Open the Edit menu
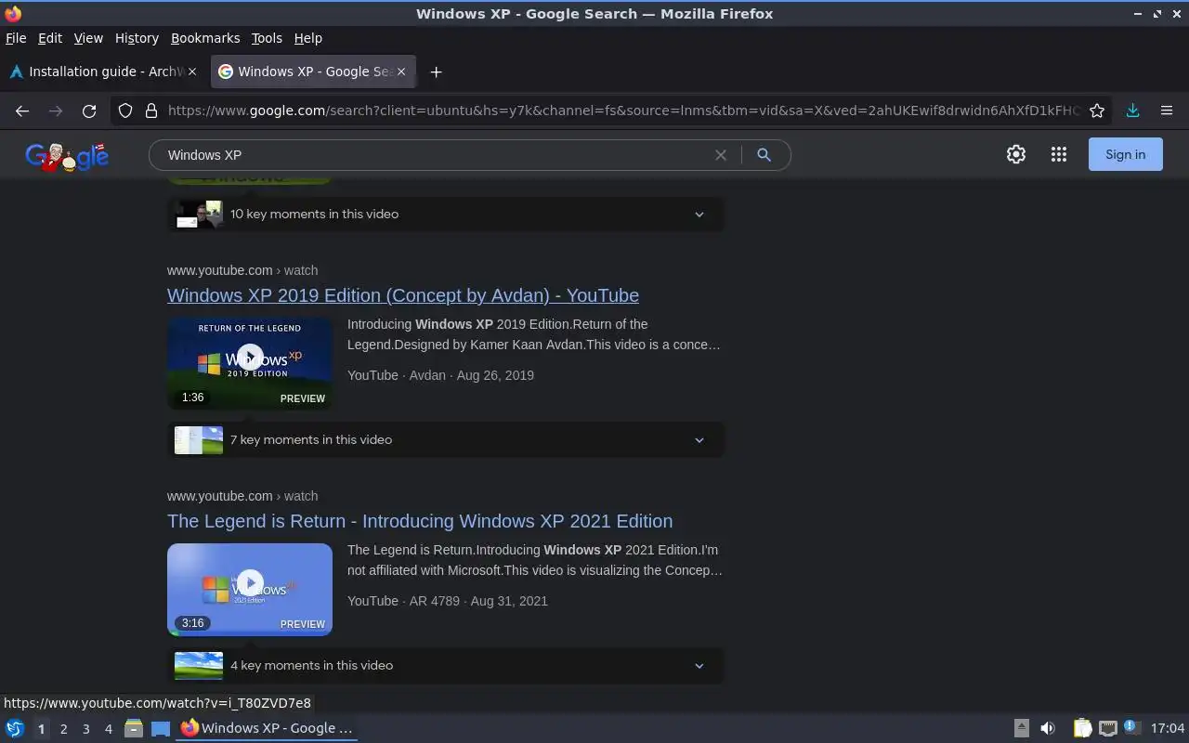The image size is (1189, 743). click(49, 38)
